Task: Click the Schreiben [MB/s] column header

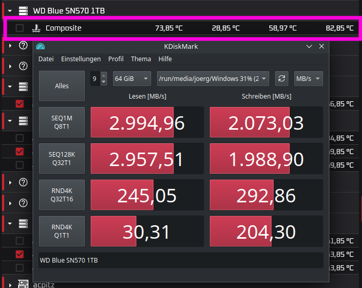Action: (x=266, y=96)
